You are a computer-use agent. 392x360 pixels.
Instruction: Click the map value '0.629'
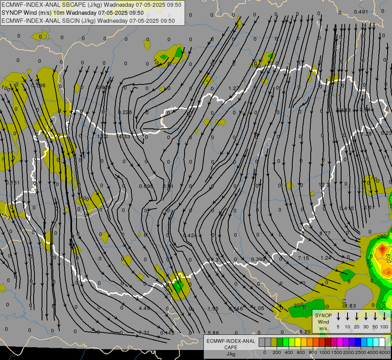pos(103,88)
